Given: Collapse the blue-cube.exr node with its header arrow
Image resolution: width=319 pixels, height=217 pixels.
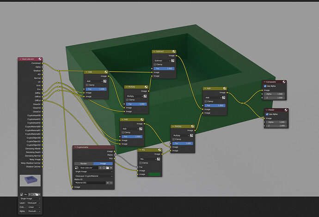Looking at the screenshot, I should click(20, 59).
